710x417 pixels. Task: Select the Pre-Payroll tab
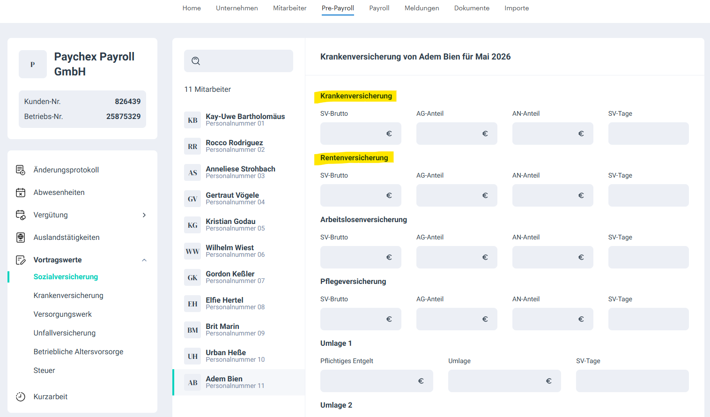(338, 8)
